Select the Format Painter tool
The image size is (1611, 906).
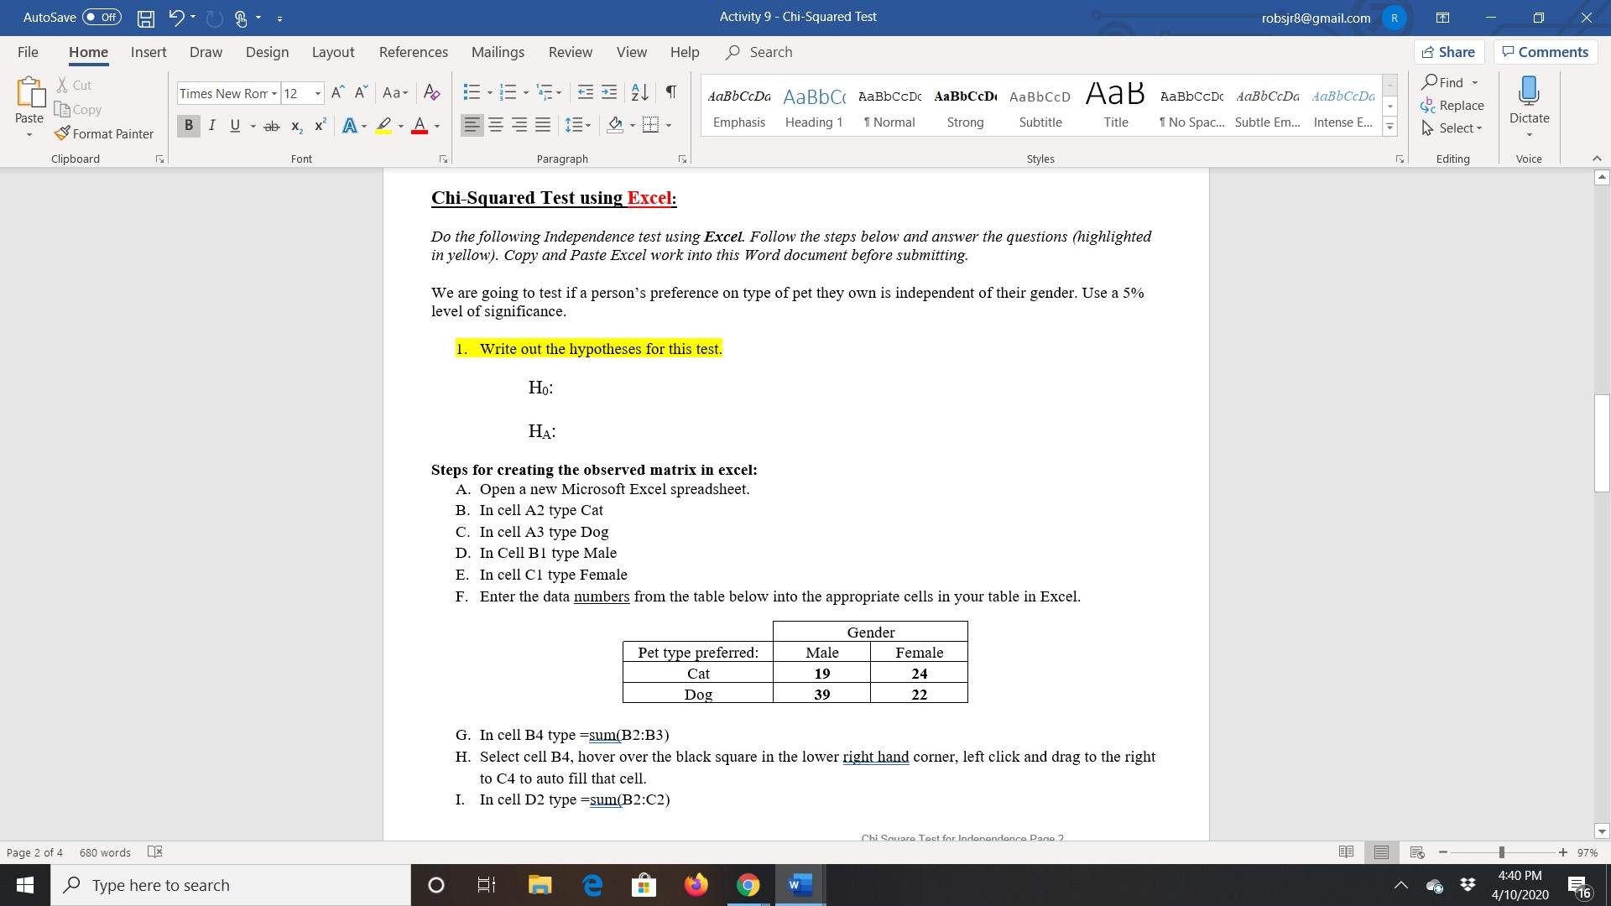(104, 133)
